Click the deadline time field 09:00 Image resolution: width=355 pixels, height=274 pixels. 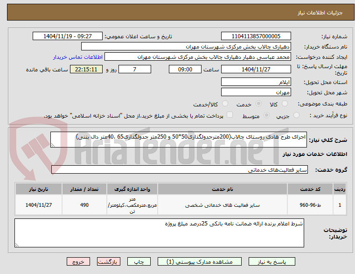(x=185, y=69)
